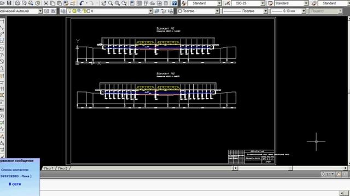This screenshot has height=196, width=350.
Task: Click the Layer Previous icon
Action: 164,11
